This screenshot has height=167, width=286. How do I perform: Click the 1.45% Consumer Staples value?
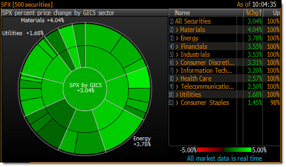[x=254, y=103]
